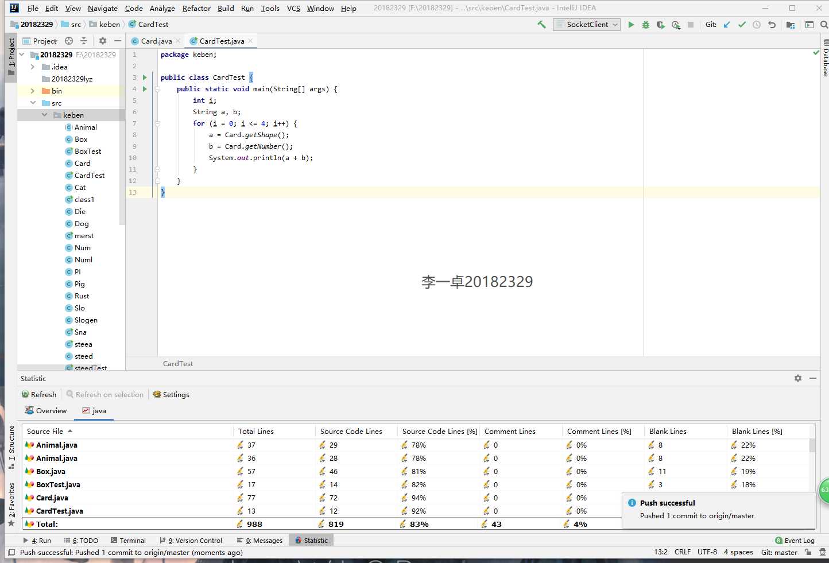Open the Database side tool window
The width and height of the screenshot is (829, 563).
[x=826, y=58]
